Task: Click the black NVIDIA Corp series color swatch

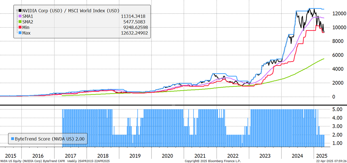Action: click(20, 11)
